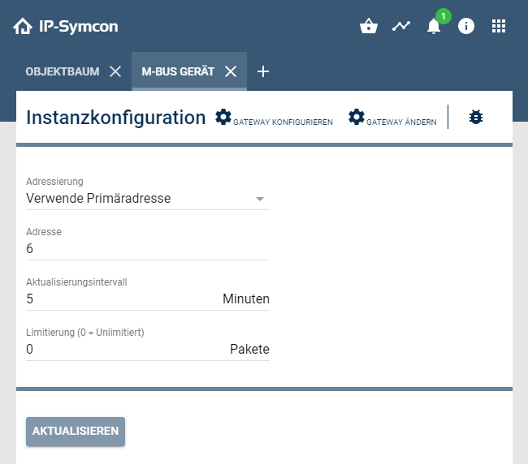
Task: Click the Aktualisierungsintervall minutes field
Action: point(122,299)
